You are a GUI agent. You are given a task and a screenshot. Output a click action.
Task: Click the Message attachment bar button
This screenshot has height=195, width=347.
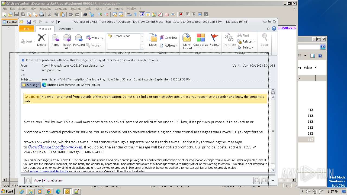pyautogui.click(x=31, y=85)
